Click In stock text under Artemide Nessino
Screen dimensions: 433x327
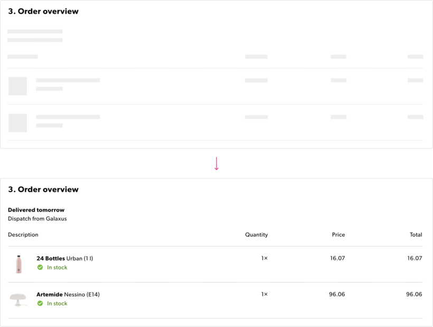coord(57,303)
